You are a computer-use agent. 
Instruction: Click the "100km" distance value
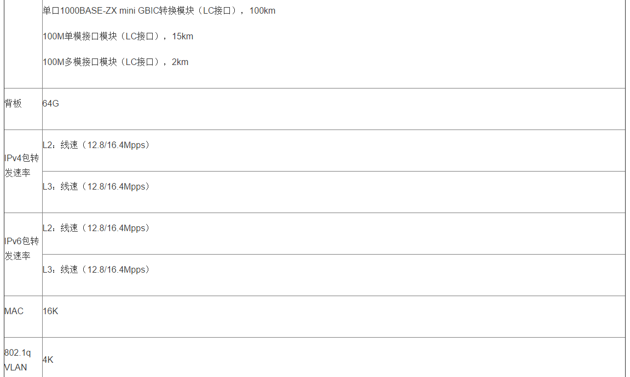pyautogui.click(x=262, y=11)
